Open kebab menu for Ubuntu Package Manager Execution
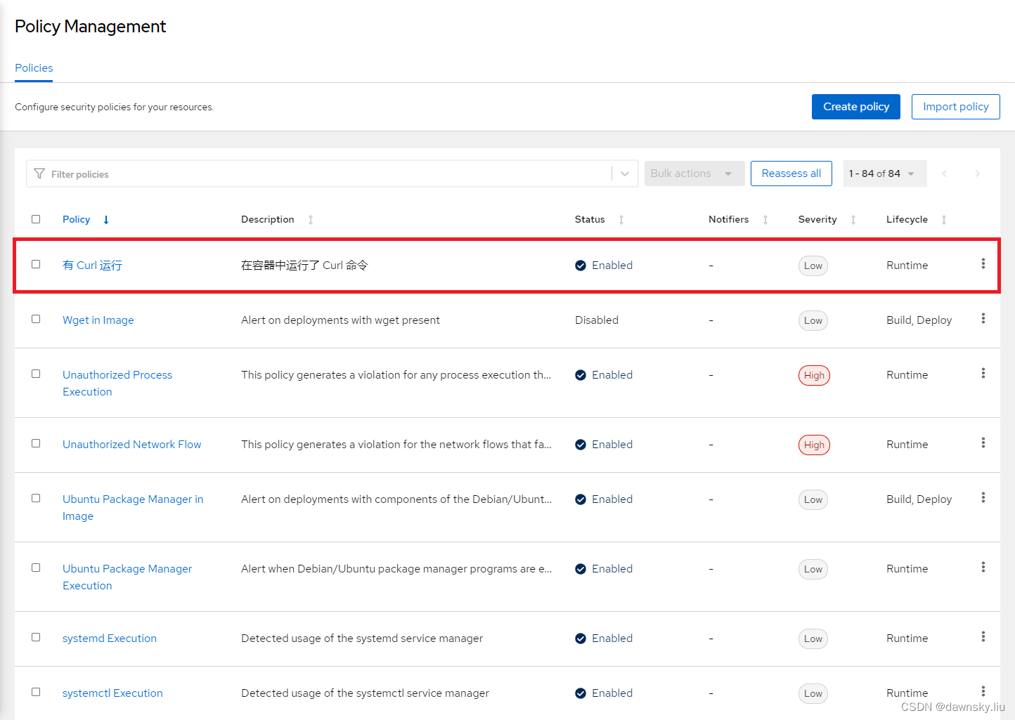Image resolution: width=1015 pixels, height=720 pixels. pyautogui.click(x=983, y=567)
